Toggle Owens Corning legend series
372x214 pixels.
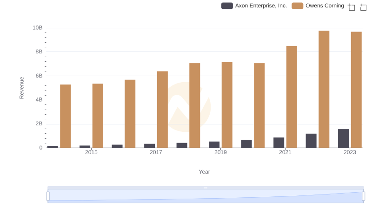[x=318, y=6]
